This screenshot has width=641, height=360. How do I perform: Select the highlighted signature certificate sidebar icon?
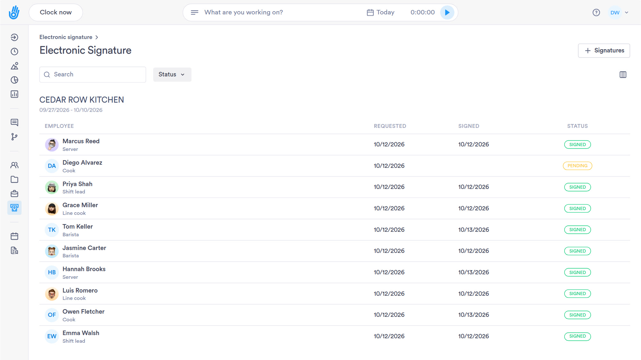(14, 208)
